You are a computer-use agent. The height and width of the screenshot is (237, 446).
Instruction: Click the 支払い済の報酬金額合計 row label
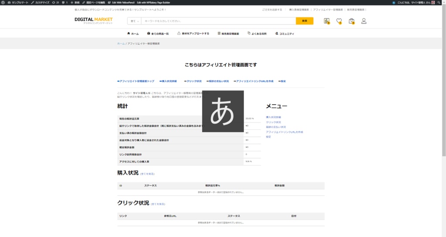133,133
